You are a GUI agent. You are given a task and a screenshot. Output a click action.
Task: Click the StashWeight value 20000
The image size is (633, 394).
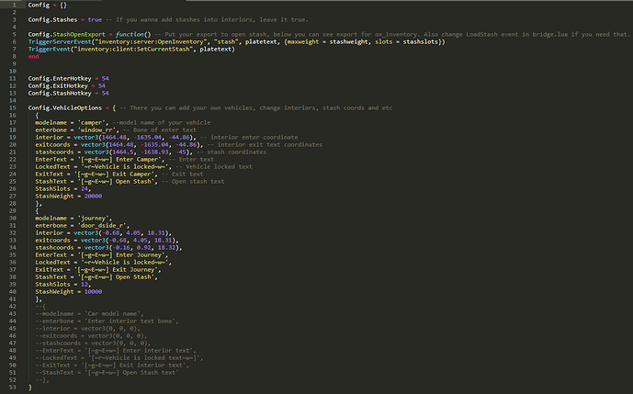click(93, 196)
